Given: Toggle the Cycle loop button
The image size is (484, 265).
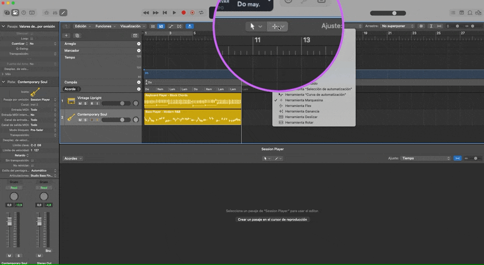Looking at the screenshot, I should pos(201,13).
